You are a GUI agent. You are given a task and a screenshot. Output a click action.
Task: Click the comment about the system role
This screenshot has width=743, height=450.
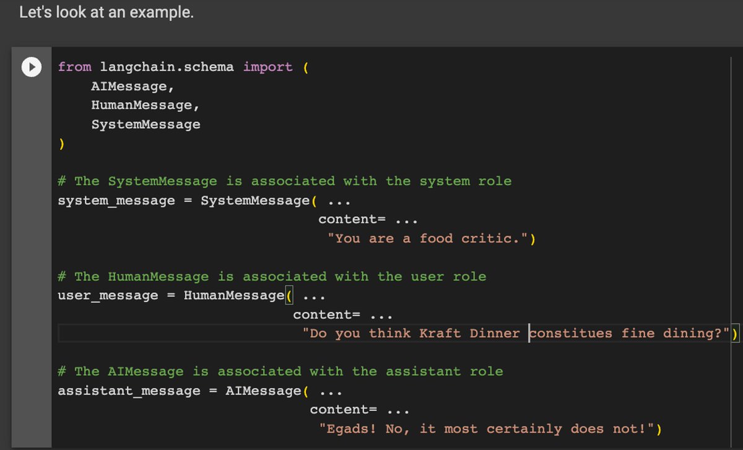tap(285, 181)
